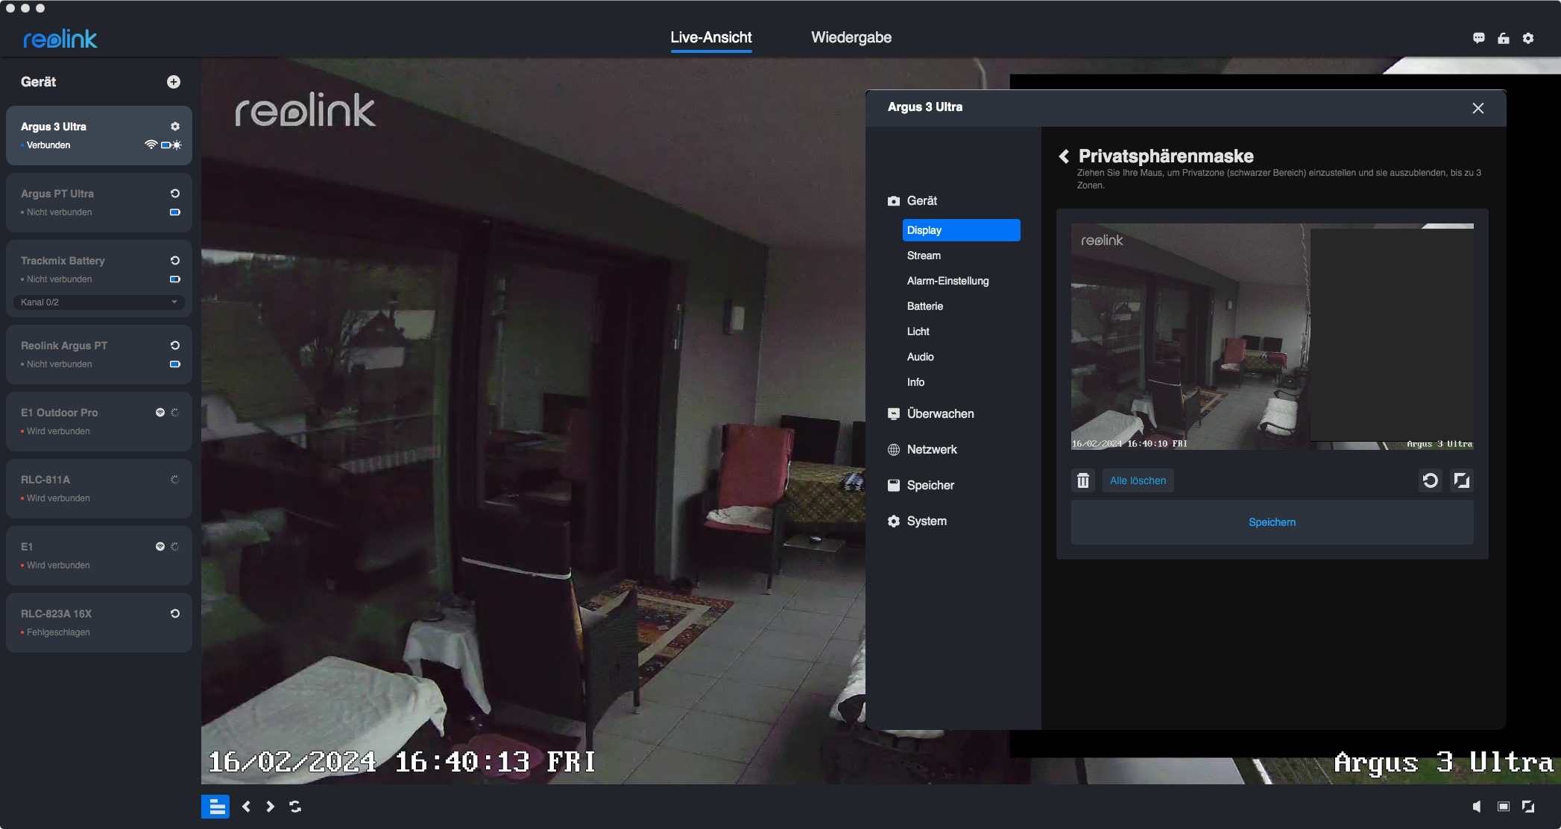The image size is (1561, 829).
Task: Expand the Überwachen settings section
Action: pos(940,414)
